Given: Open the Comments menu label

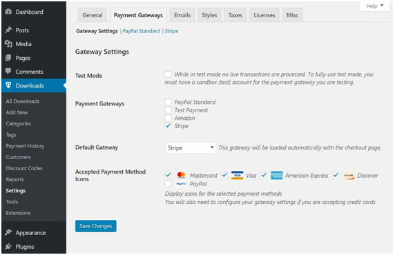Looking at the screenshot, I should coord(29,72).
